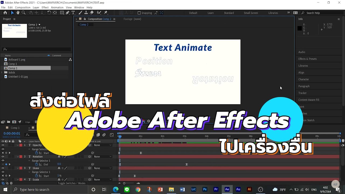Select the Hand tool

pos(18,13)
